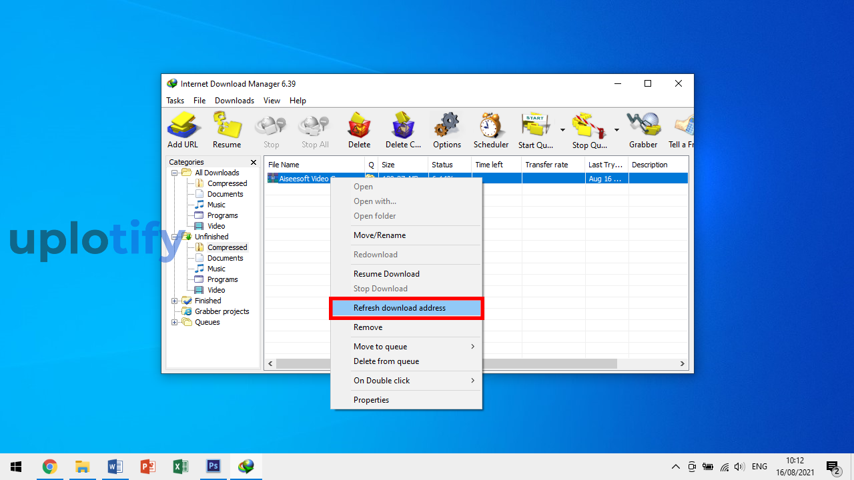The width and height of the screenshot is (854, 480).
Task: Select Music under All Downloads
Action: [x=216, y=205]
